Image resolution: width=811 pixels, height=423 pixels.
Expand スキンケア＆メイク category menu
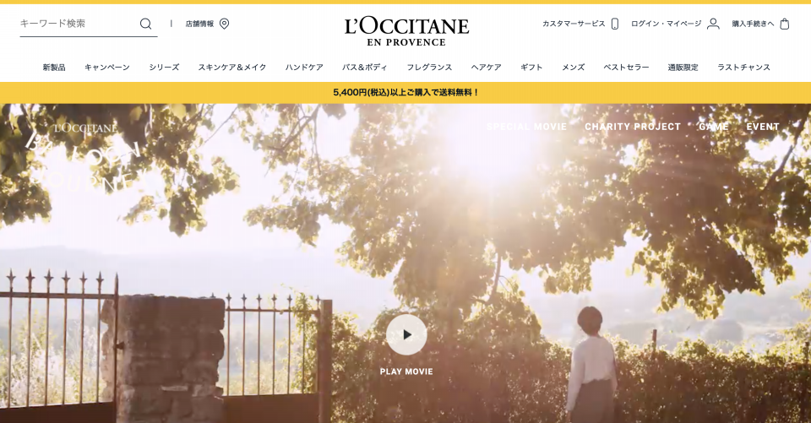[x=232, y=68]
